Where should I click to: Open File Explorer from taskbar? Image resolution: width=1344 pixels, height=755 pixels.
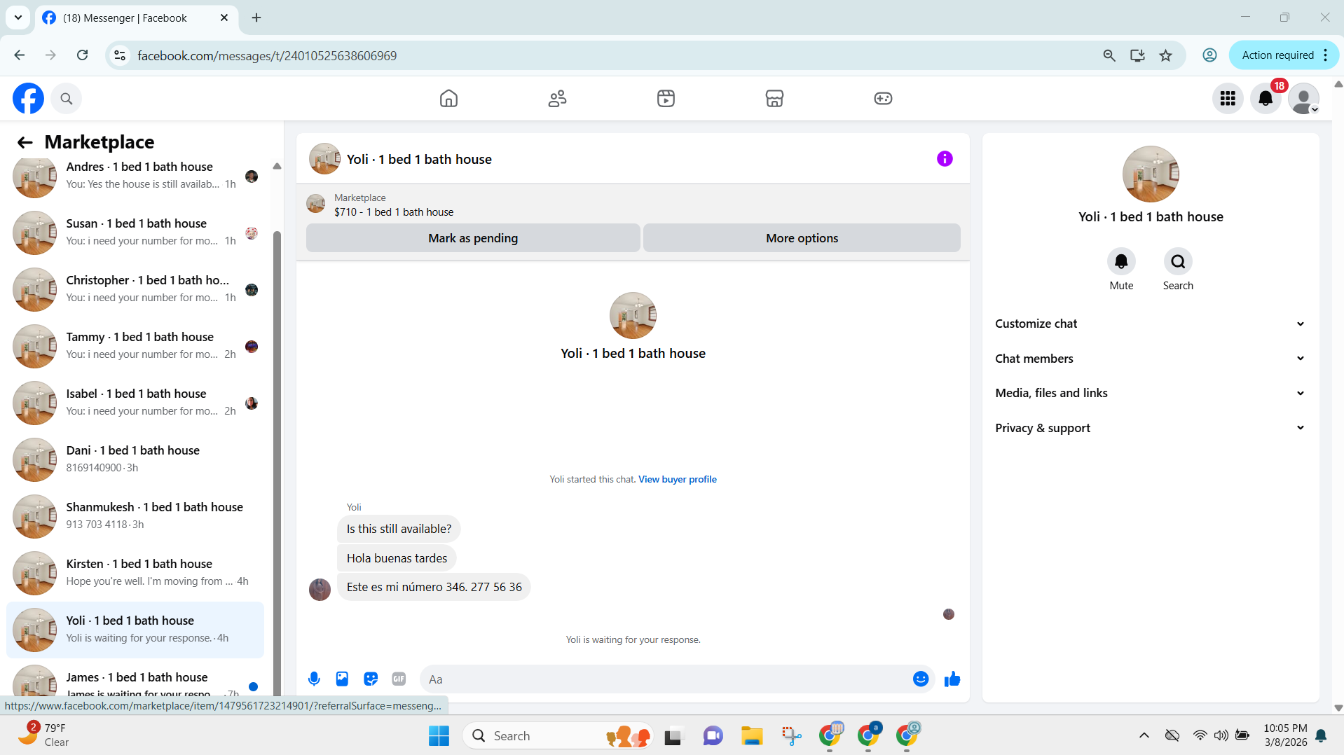click(751, 735)
